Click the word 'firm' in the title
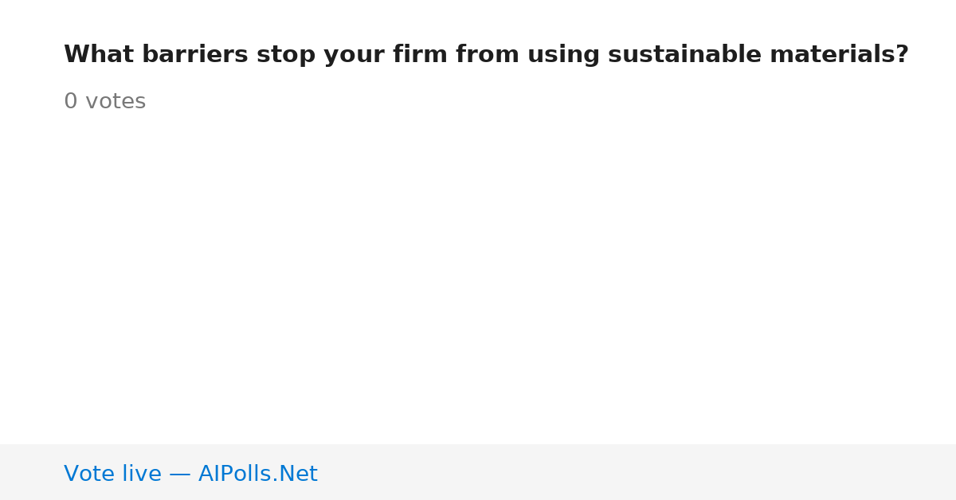This screenshot has height=500, width=956. pos(420,55)
